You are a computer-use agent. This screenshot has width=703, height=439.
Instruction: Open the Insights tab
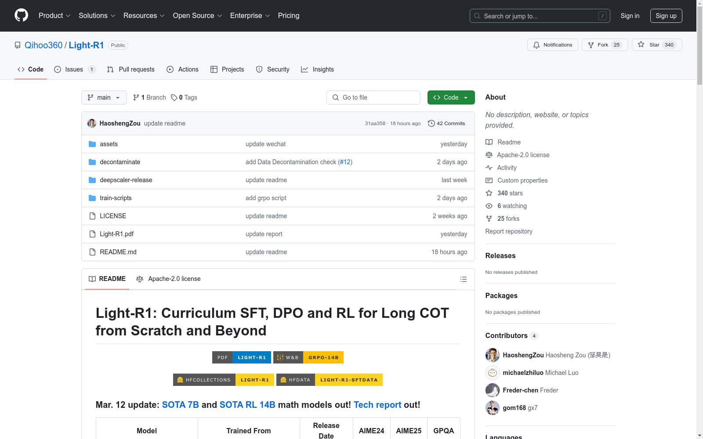point(317,69)
